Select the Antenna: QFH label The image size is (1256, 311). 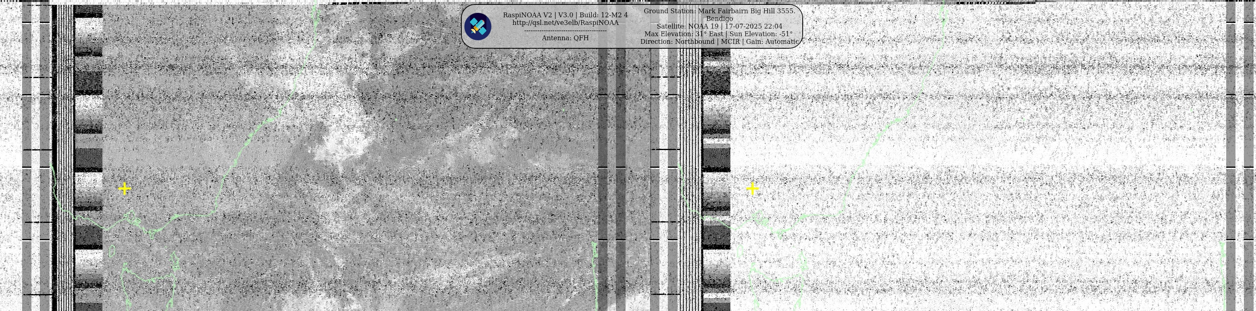[565, 38]
